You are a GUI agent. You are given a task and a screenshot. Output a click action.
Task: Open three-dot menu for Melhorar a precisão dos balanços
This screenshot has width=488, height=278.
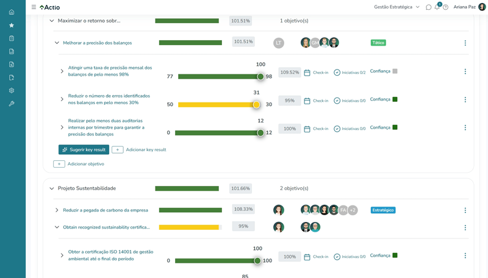[x=465, y=43]
